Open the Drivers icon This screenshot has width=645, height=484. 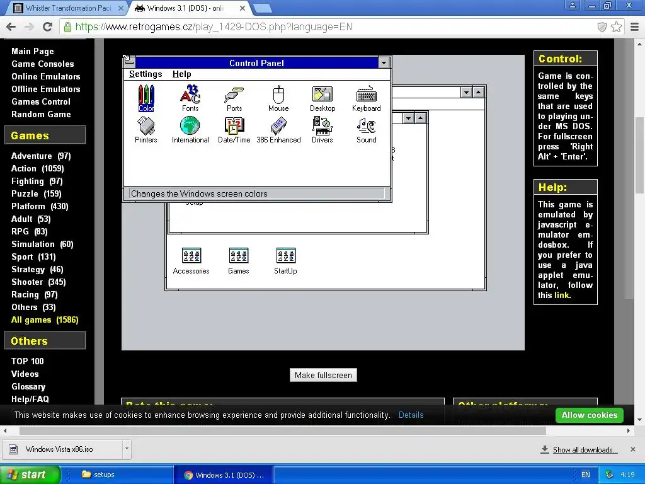(x=322, y=130)
